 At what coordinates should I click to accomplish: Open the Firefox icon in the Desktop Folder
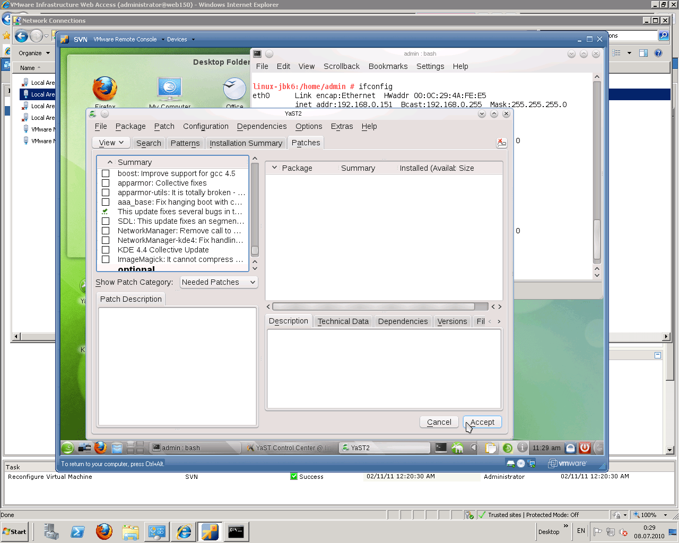[x=105, y=89]
